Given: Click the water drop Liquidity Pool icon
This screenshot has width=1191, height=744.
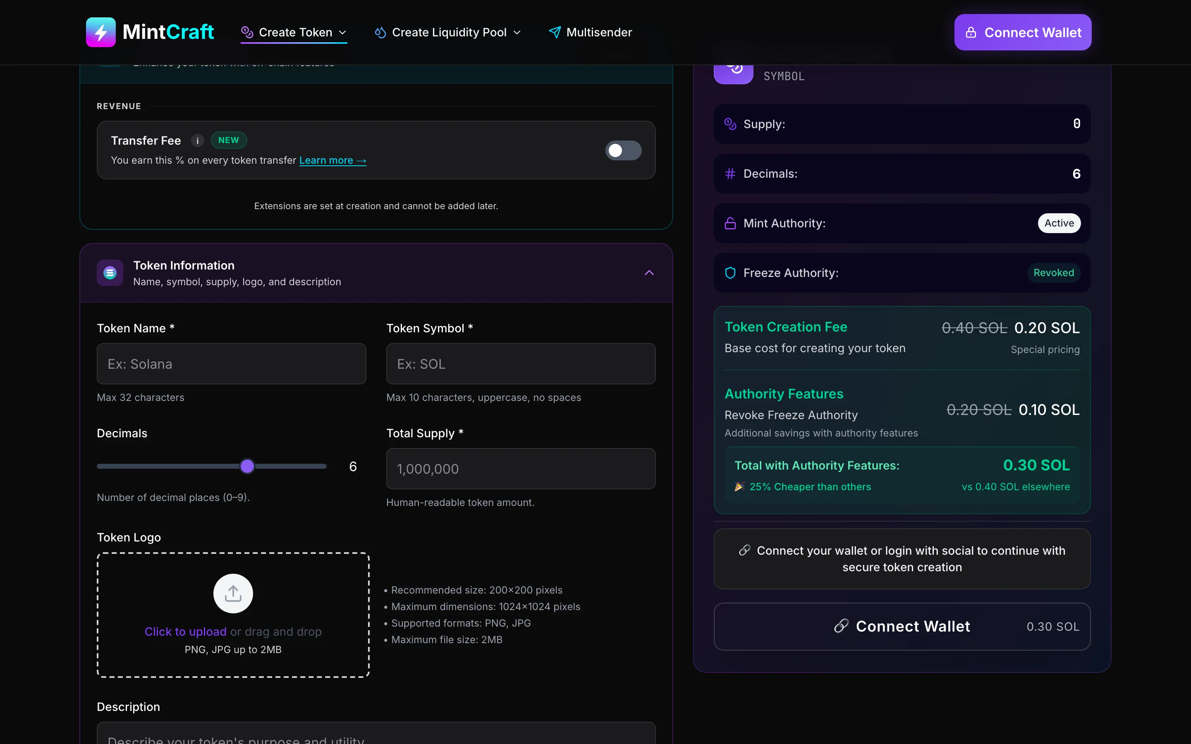Looking at the screenshot, I should [x=380, y=32].
